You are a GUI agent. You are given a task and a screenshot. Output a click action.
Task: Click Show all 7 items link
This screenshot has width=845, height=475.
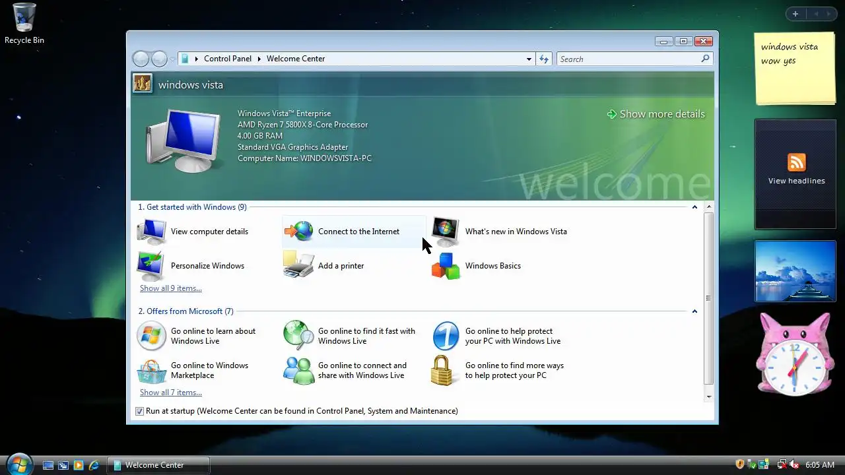[x=171, y=393]
